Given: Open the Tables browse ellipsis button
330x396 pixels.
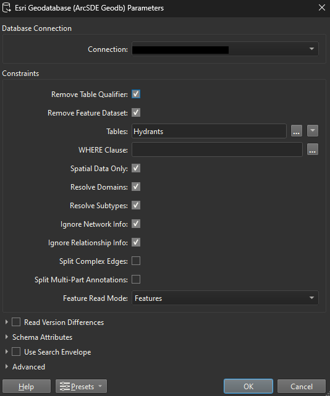Looking at the screenshot, I should [297, 131].
